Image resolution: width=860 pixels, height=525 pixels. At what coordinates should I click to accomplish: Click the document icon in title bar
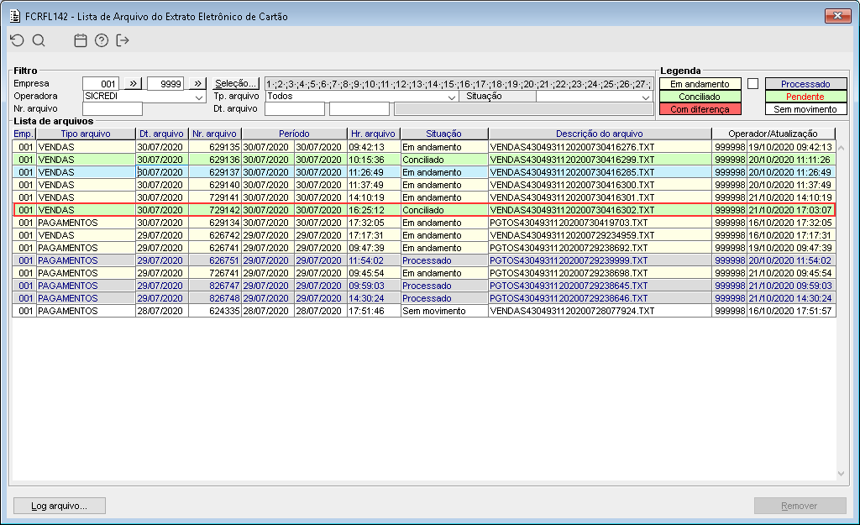pyautogui.click(x=15, y=16)
